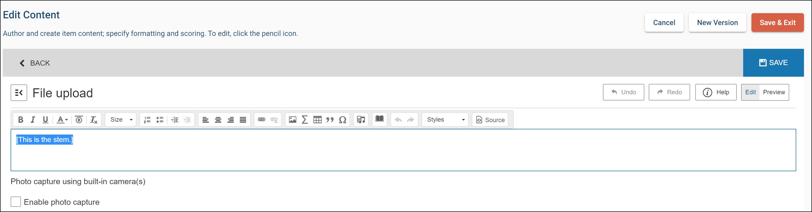Insert special character using omega icon
This screenshot has width=812, height=212.
(x=342, y=120)
